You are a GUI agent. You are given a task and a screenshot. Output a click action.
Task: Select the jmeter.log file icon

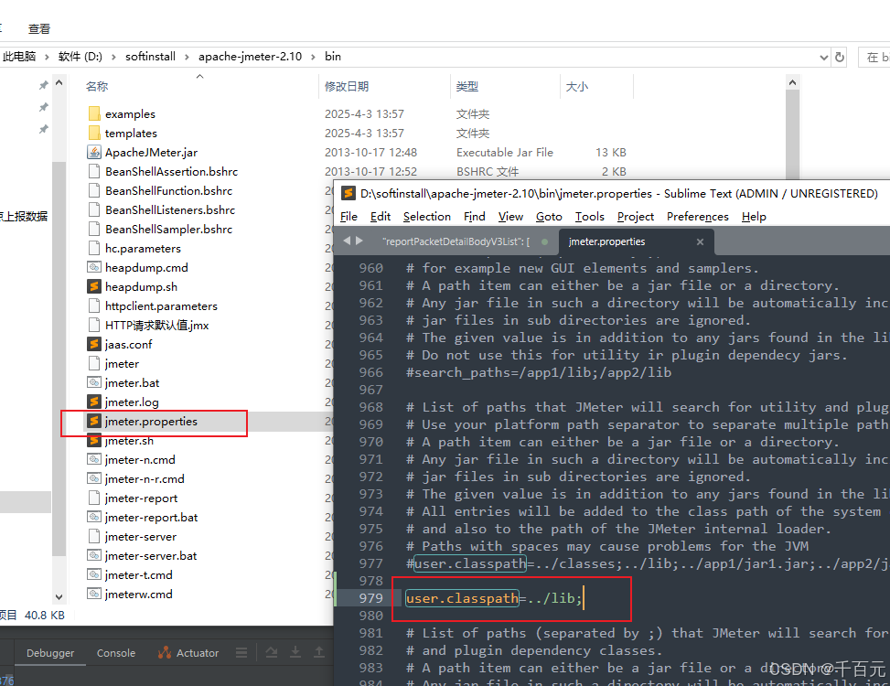(94, 402)
